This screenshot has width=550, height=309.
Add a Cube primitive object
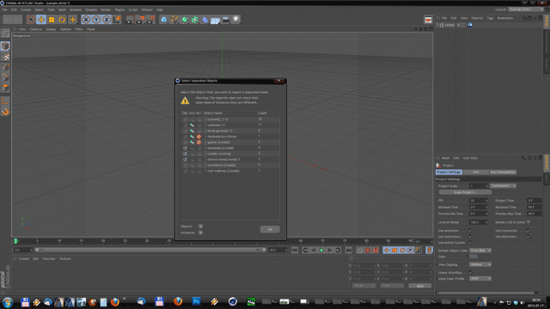pyautogui.click(x=164, y=20)
